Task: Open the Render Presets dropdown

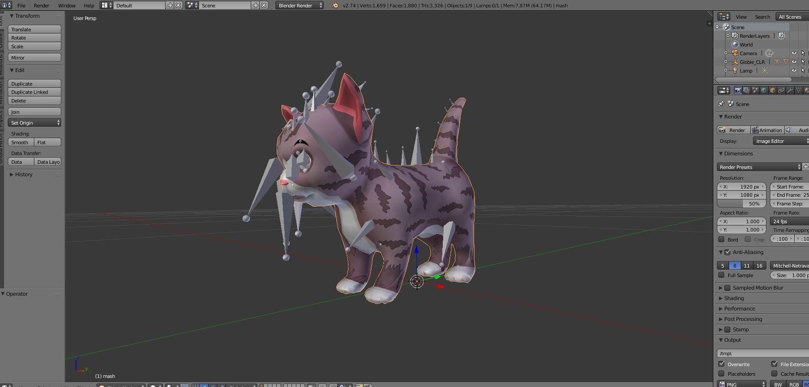Action: point(759,167)
